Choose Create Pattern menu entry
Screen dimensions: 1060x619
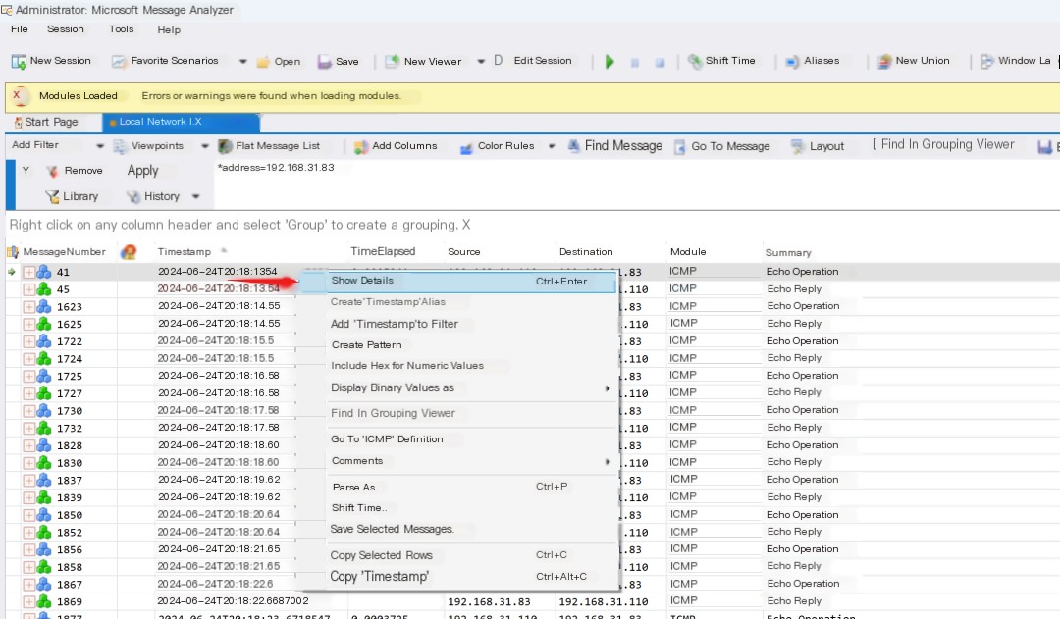[x=366, y=344]
